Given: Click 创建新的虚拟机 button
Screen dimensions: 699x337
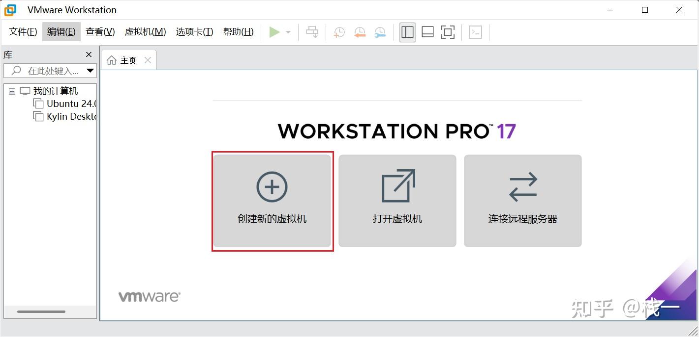Looking at the screenshot, I should pos(272,201).
